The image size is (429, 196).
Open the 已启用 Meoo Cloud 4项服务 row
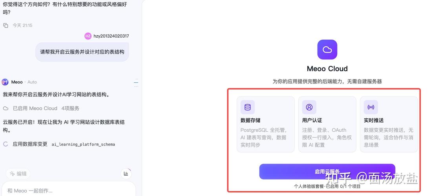41,108
